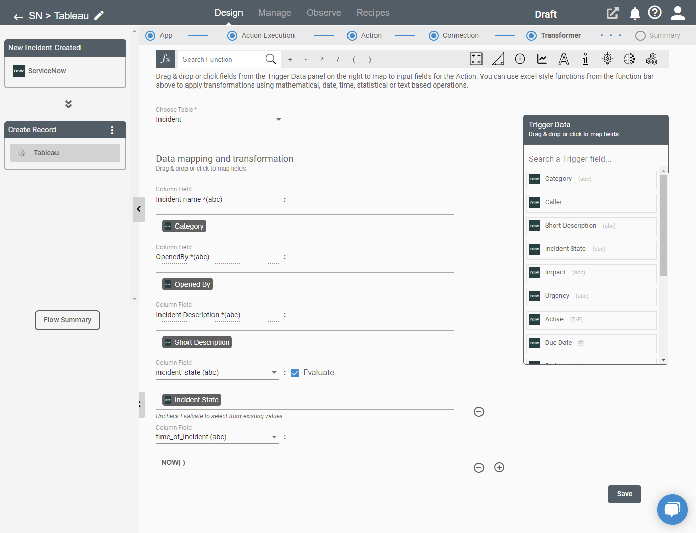Open flow in new window icon

point(612,13)
